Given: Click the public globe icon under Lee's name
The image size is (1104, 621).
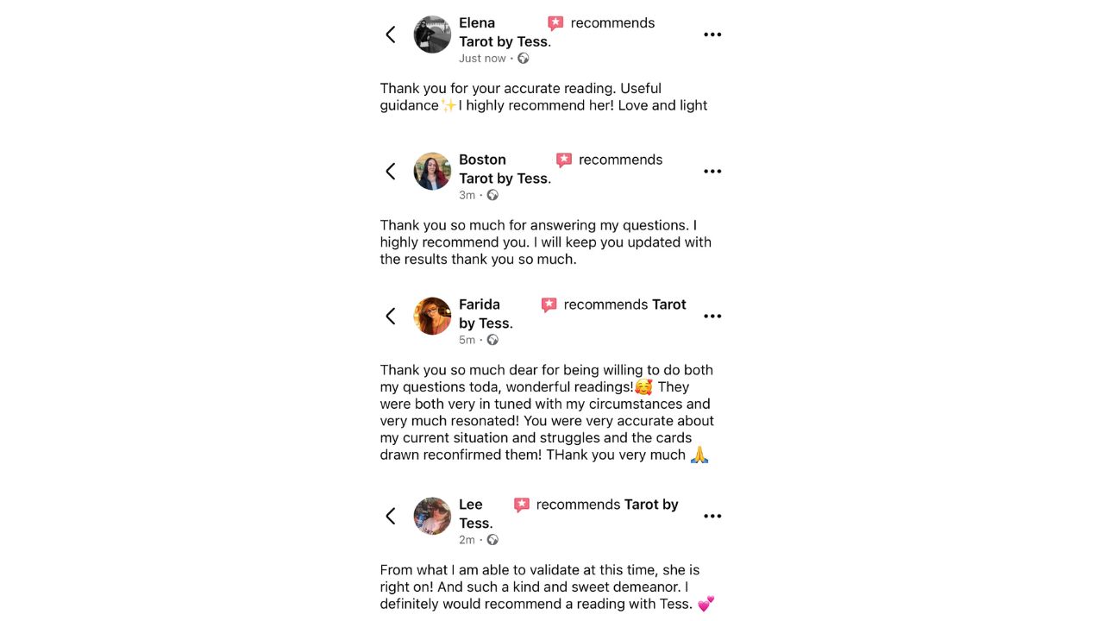Looking at the screenshot, I should (x=492, y=540).
